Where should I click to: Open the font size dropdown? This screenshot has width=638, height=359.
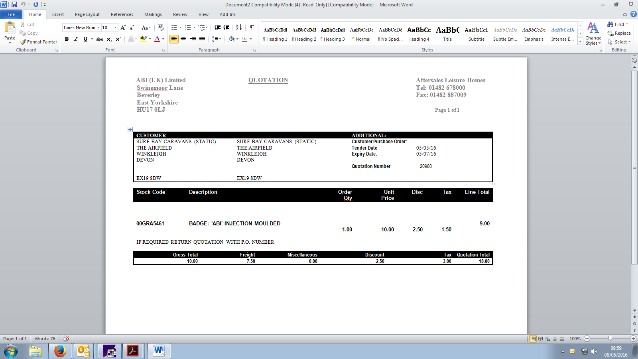click(116, 28)
